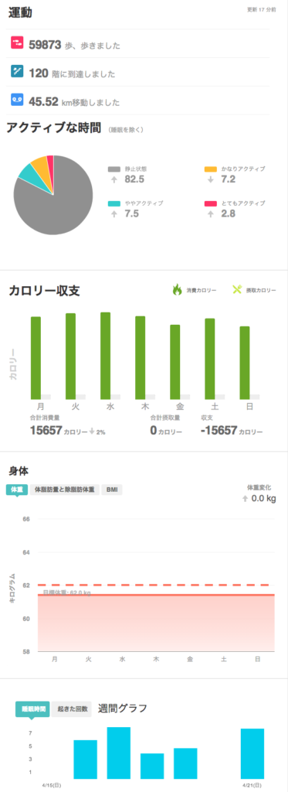288x792 pixels.
Task: Click the 合計摂取量 label
Action: point(165,418)
